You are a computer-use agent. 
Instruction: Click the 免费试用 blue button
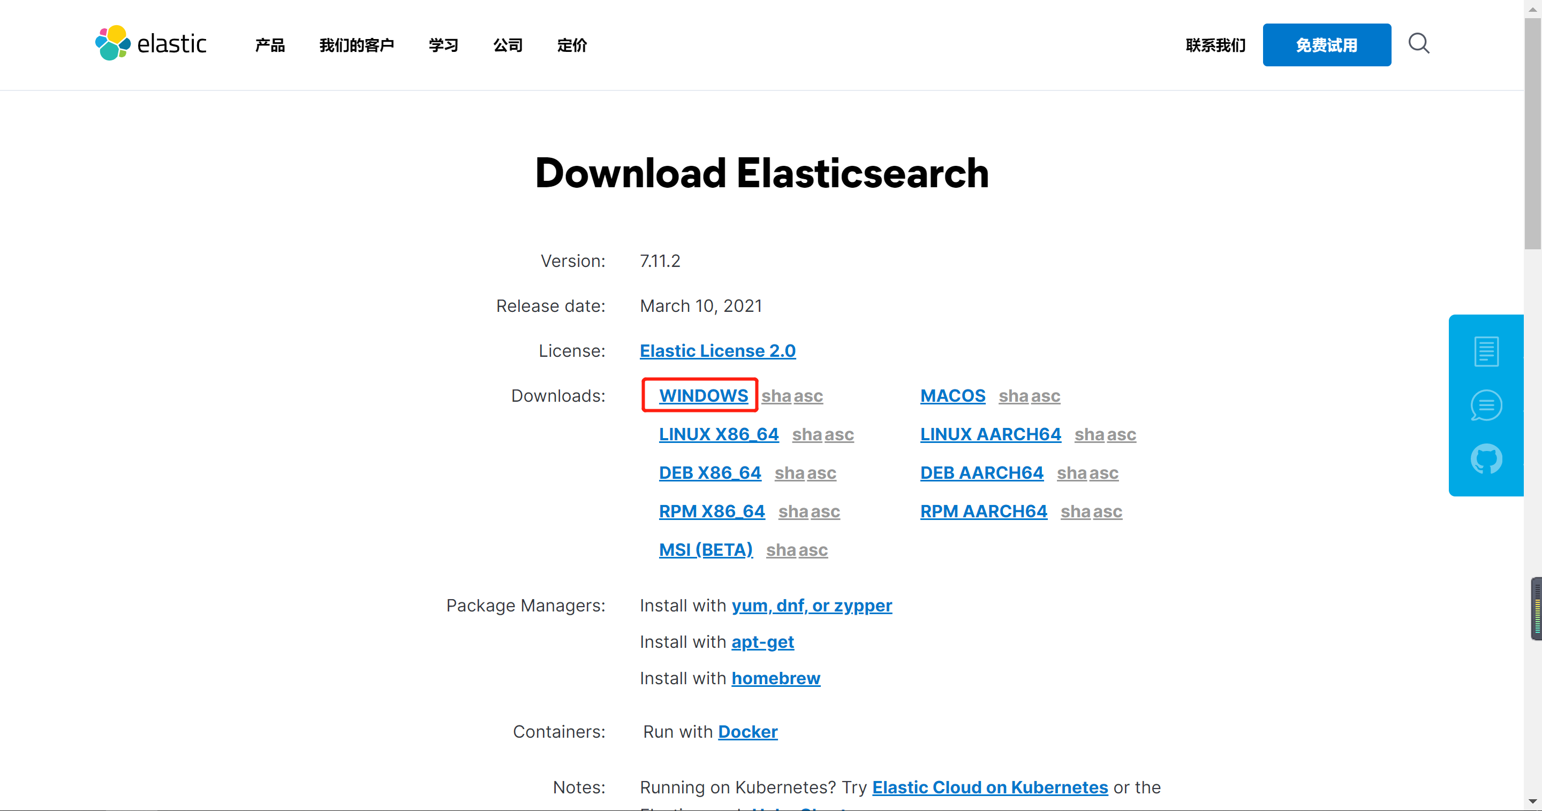pyautogui.click(x=1327, y=44)
